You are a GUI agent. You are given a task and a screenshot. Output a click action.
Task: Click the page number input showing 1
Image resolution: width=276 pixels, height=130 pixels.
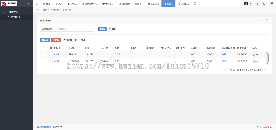click(226, 70)
